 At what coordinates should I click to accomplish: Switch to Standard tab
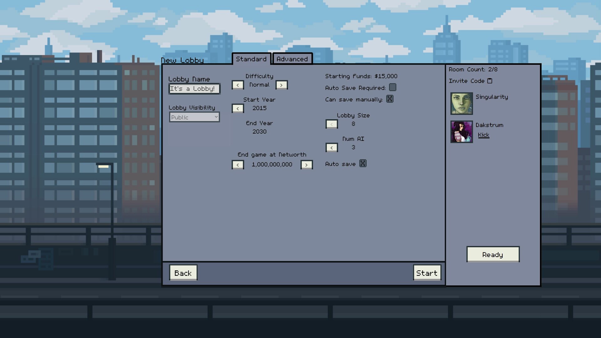251,59
